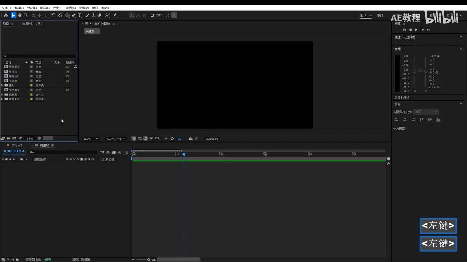Open composition mini-flowchart in timeline

[102, 152]
